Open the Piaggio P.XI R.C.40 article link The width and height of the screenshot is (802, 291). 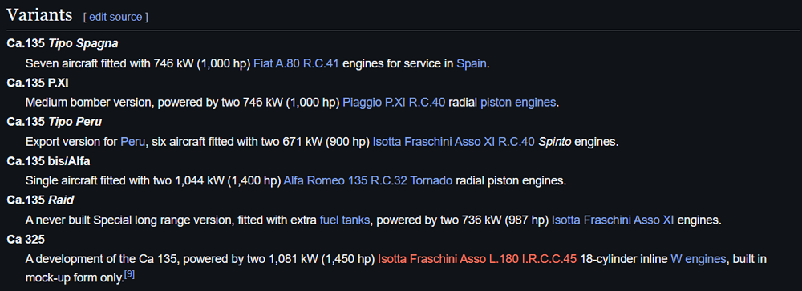click(x=395, y=103)
